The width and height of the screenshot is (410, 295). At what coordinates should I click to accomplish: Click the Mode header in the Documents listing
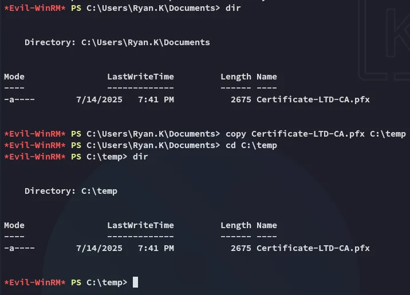point(14,77)
